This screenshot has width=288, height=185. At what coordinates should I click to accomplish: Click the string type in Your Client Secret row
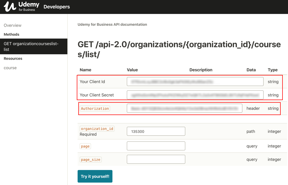tap(273, 95)
